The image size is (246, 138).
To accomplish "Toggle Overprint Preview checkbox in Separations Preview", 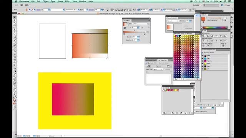I will (x=203, y=53).
